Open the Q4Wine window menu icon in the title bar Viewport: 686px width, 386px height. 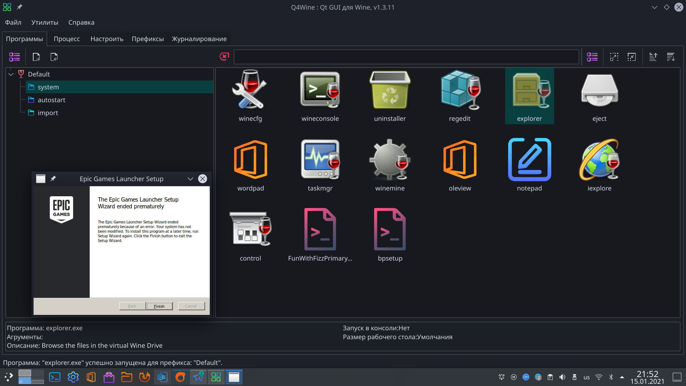point(7,7)
